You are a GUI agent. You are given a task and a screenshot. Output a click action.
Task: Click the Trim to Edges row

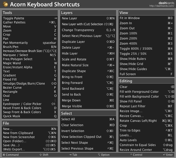coord(146,130)
